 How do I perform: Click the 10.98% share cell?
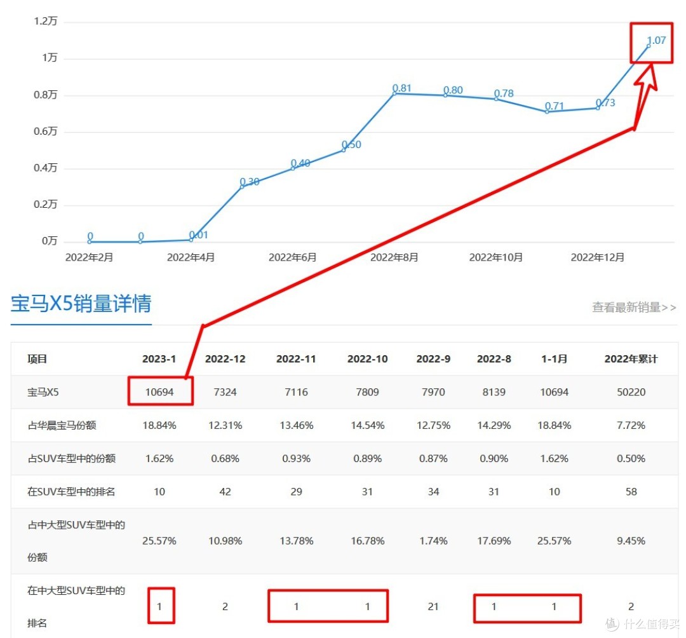(225, 541)
